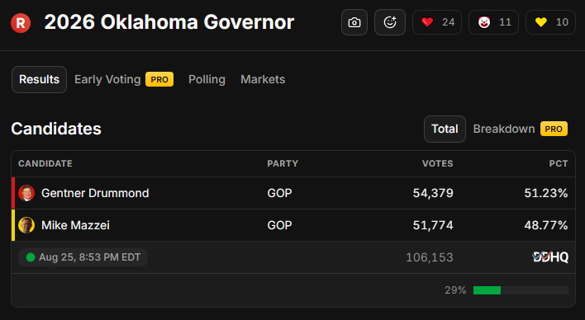Click Mike Mazzei's avatar photo

26,225
